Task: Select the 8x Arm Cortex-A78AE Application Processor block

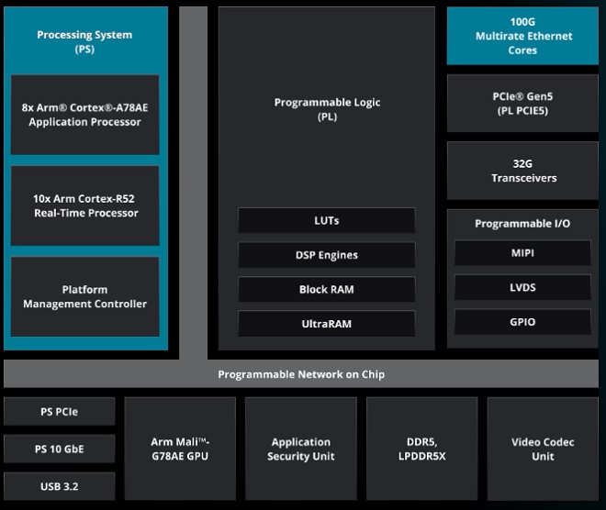Action: 85,115
